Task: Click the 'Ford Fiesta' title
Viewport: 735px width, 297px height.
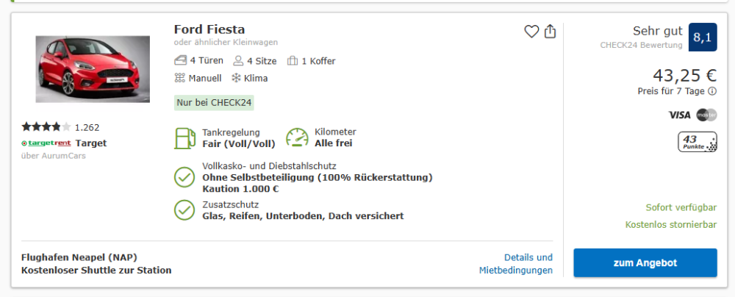Action: (209, 29)
